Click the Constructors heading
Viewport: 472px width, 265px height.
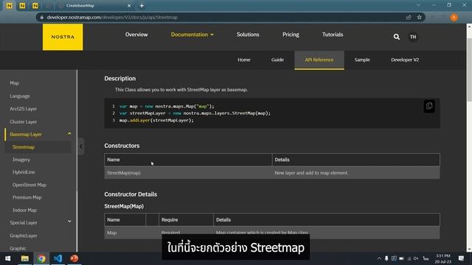pyautogui.click(x=122, y=146)
